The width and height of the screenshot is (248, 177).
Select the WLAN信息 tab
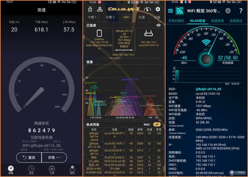197,21
